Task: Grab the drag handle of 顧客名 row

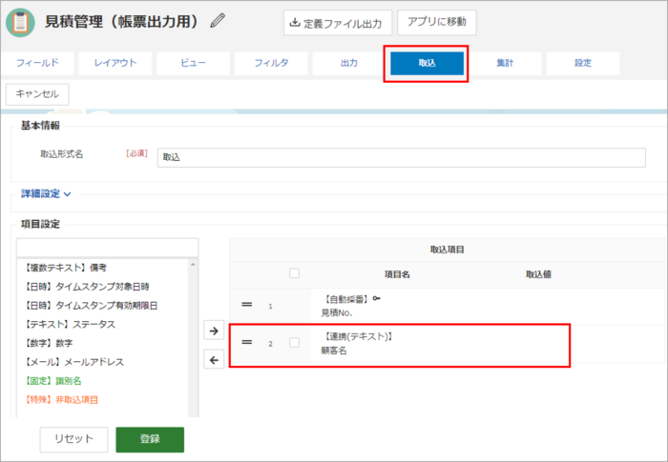Action: tap(246, 342)
